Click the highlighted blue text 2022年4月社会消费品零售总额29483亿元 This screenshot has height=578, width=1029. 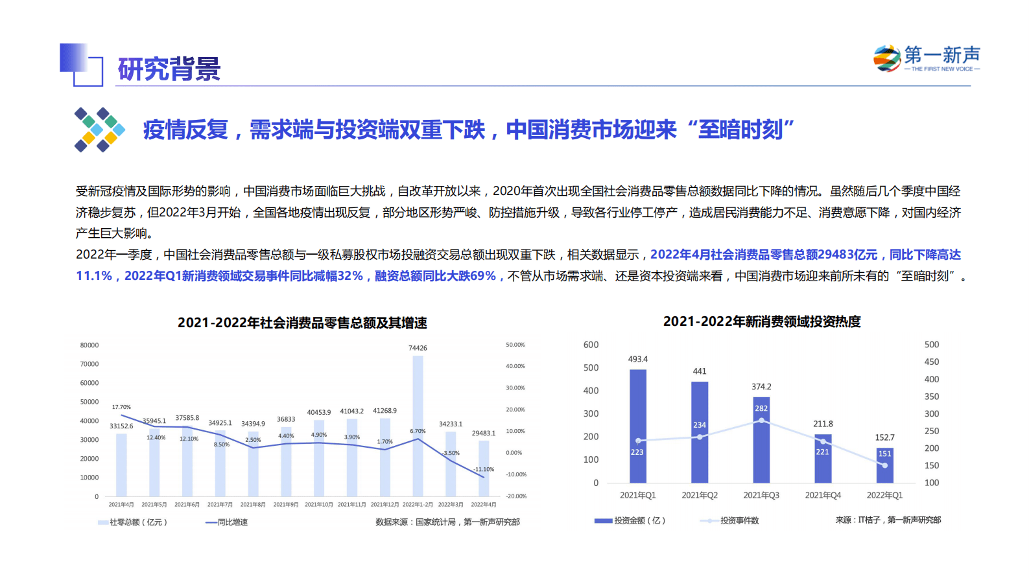[764, 255]
